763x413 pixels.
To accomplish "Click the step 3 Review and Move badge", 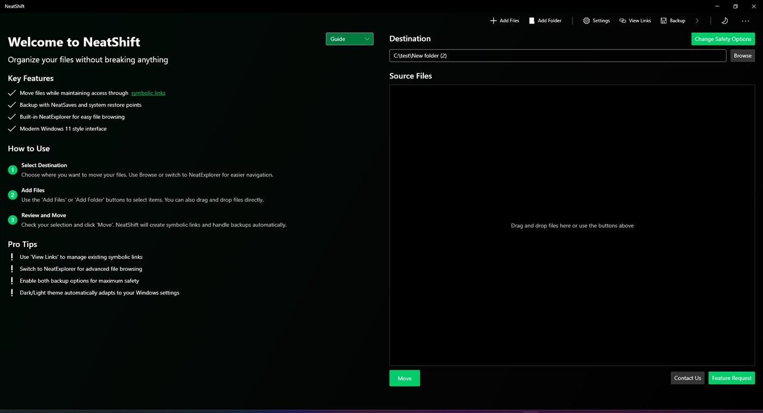I will pos(12,220).
